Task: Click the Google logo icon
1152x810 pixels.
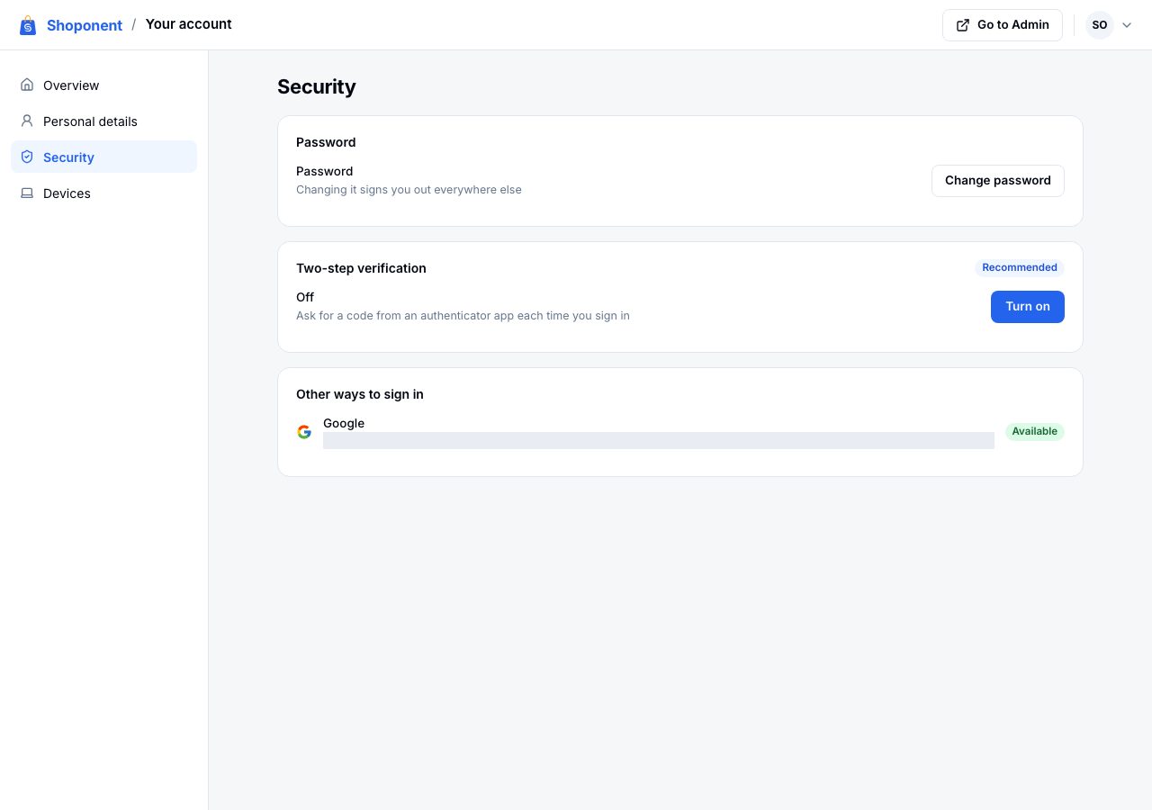Action: point(304,432)
